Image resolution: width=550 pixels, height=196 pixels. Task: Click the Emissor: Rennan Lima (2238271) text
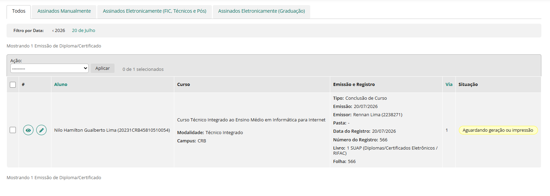[x=368, y=115]
